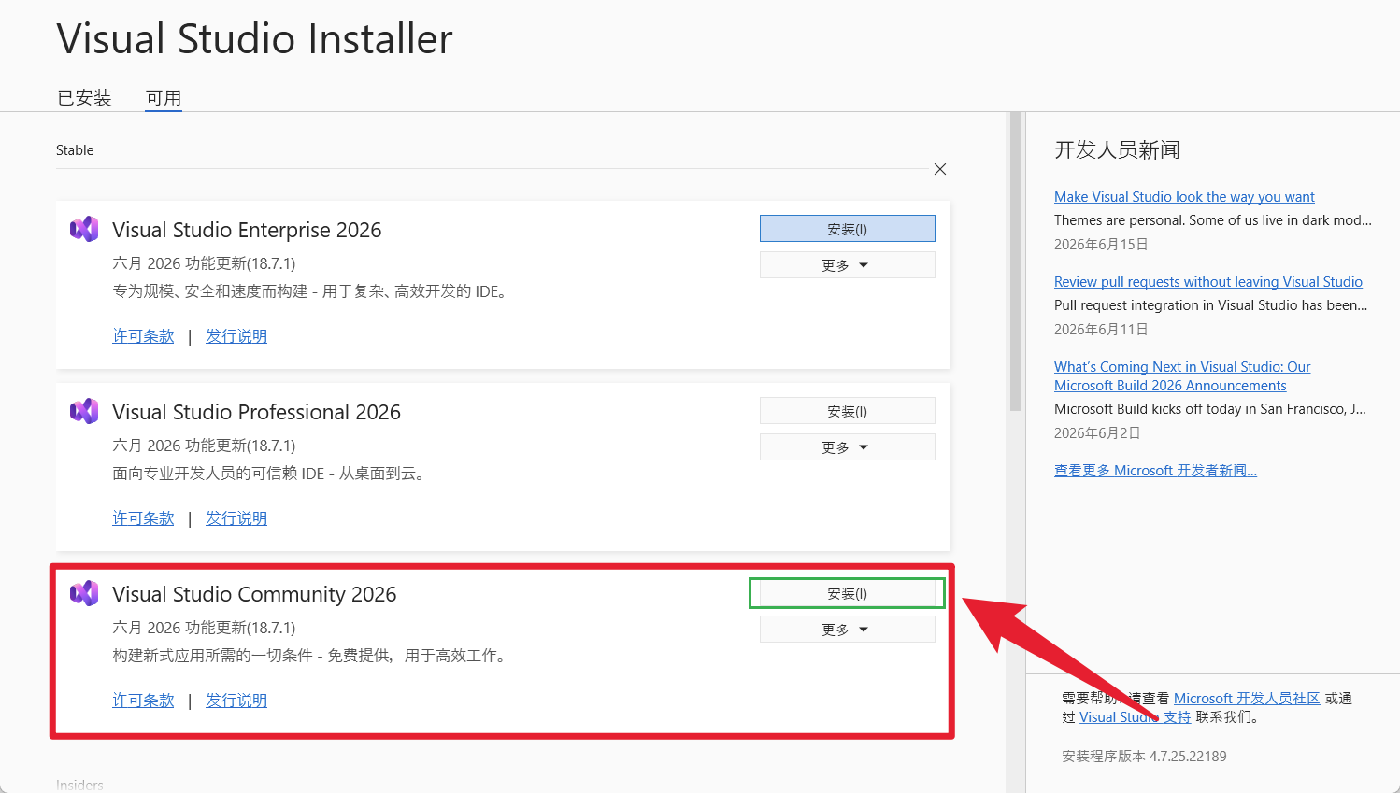Image resolution: width=1400 pixels, height=793 pixels.
Task: Install Visual Studio Enterprise 2026
Action: pyautogui.click(x=848, y=229)
